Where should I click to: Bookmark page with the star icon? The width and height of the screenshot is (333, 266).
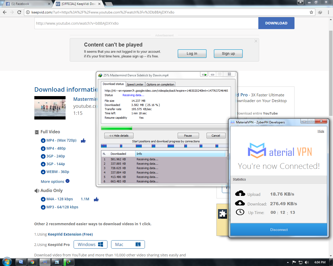click(x=311, y=12)
